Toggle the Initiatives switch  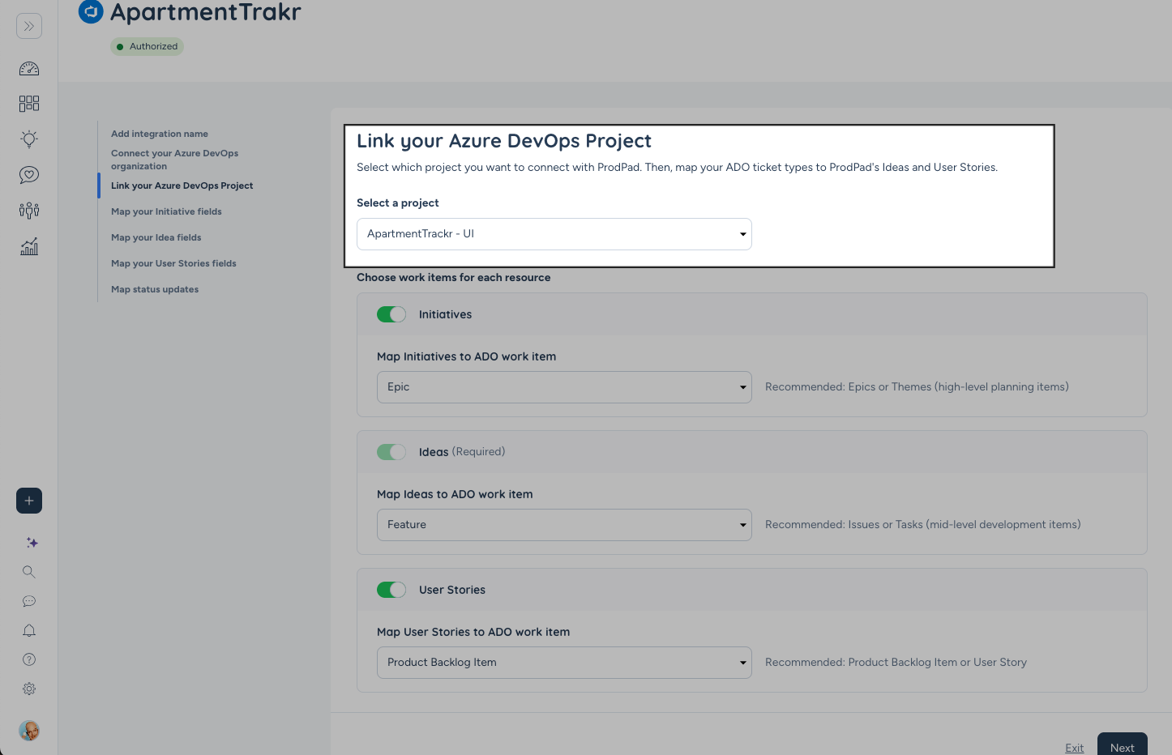(x=391, y=314)
